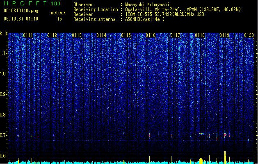Click the Receiving Location label

[x=96, y=9]
